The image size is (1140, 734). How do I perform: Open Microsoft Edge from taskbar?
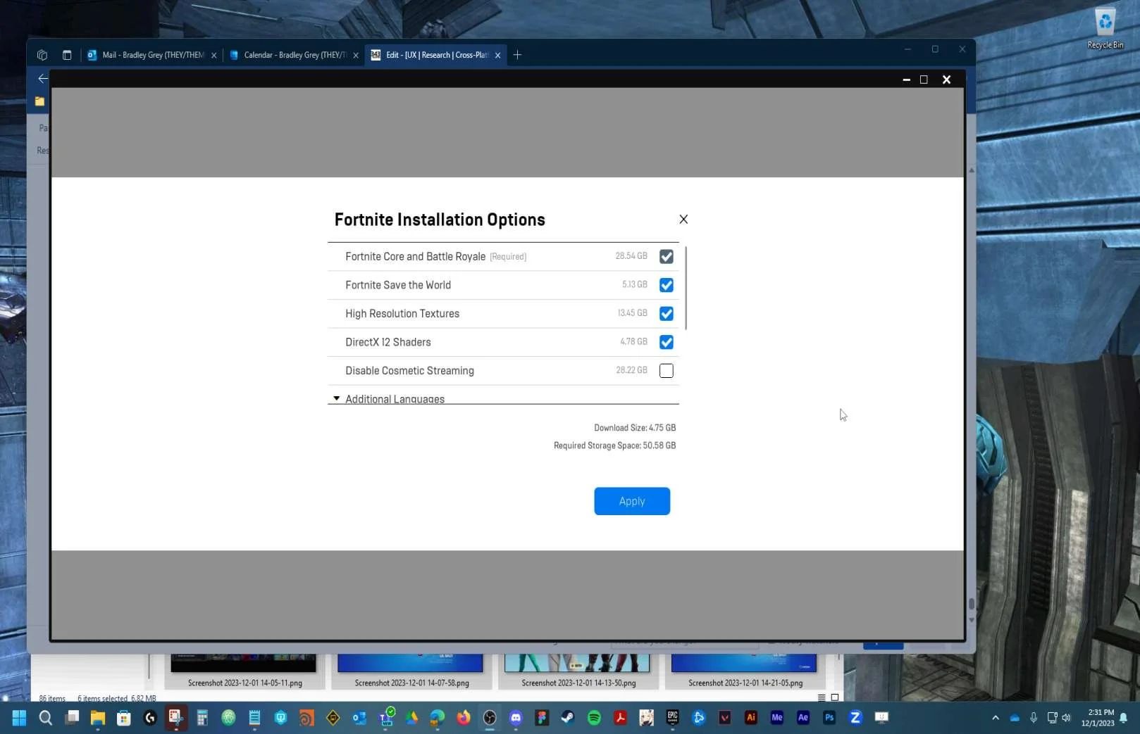tap(438, 718)
